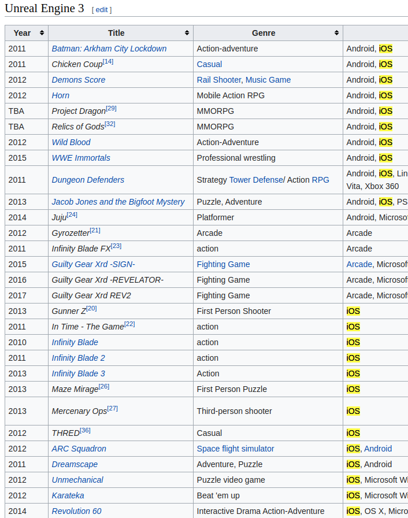This screenshot has height=518, width=408.
Task: Select the Mobile Action RPG genre cell
Action: tap(268, 95)
